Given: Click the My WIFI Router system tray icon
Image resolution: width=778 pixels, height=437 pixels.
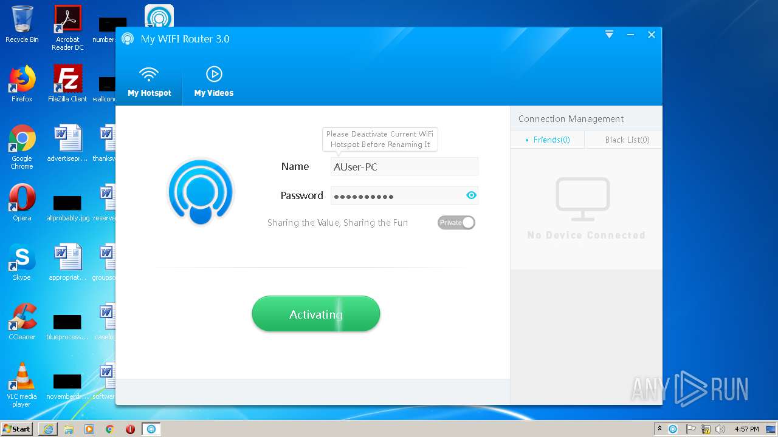Looking at the screenshot, I should coord(673,429).
